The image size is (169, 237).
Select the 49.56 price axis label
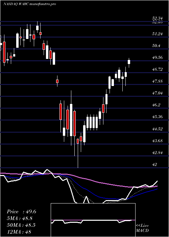click(x=157, y=57)
